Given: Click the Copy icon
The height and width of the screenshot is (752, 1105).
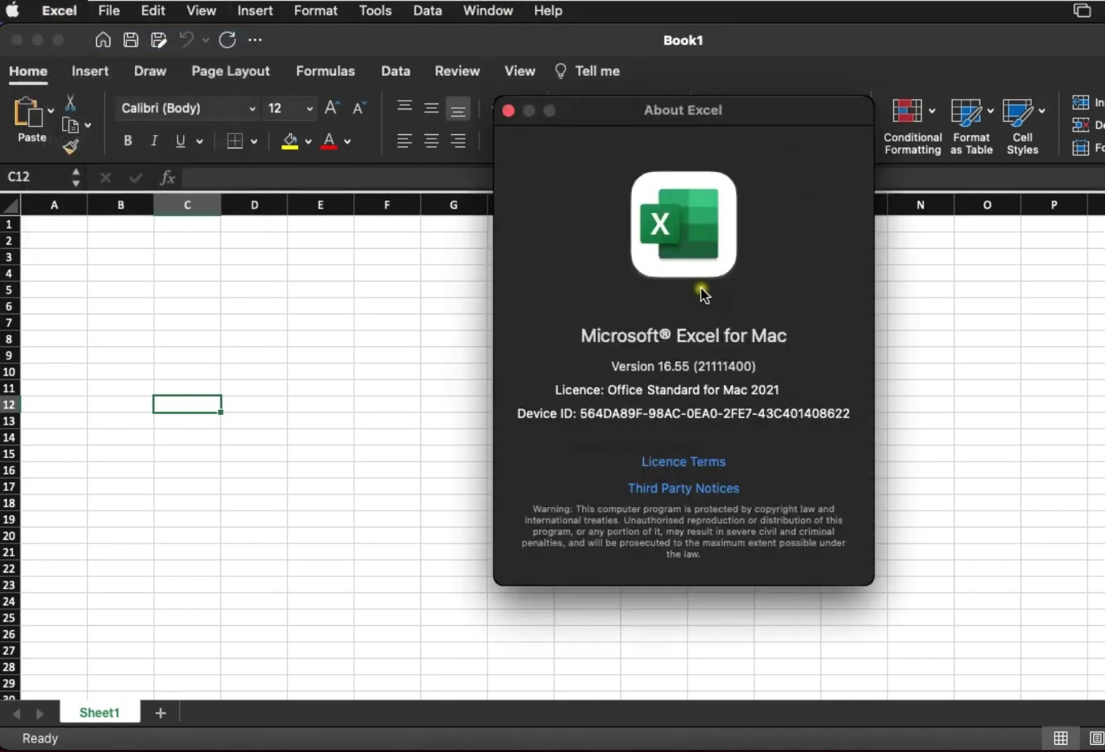Looking at the screenshot, I should coord(70,125).
